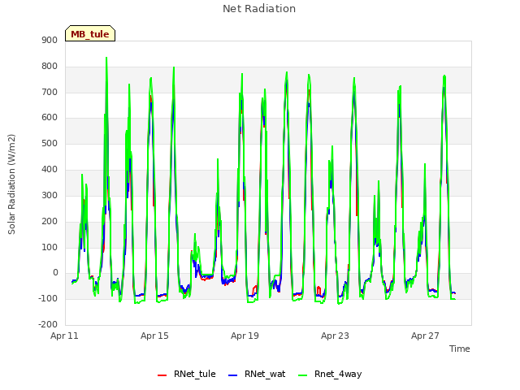Click the Apr 23 axis label
520x390 pixels.
[x=335, y=336]
